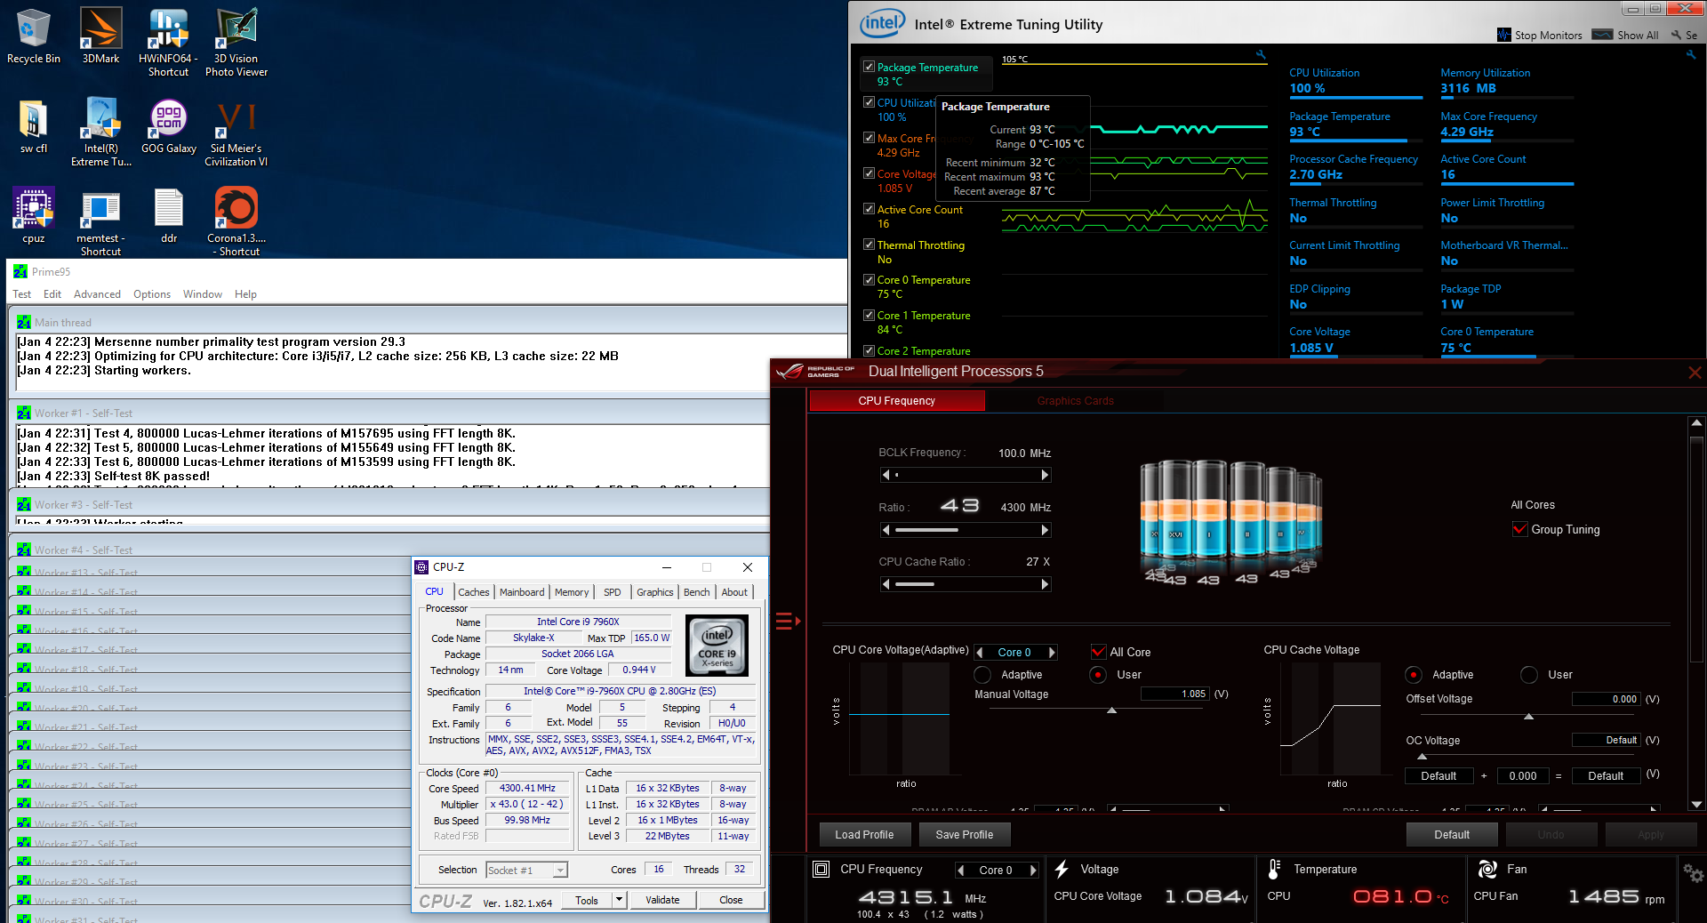Open the Options menu in Prime95
1707x923 pixels.
click(x=152, y=294)
